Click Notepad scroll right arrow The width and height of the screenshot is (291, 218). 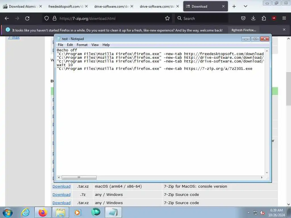coord(262,178)
